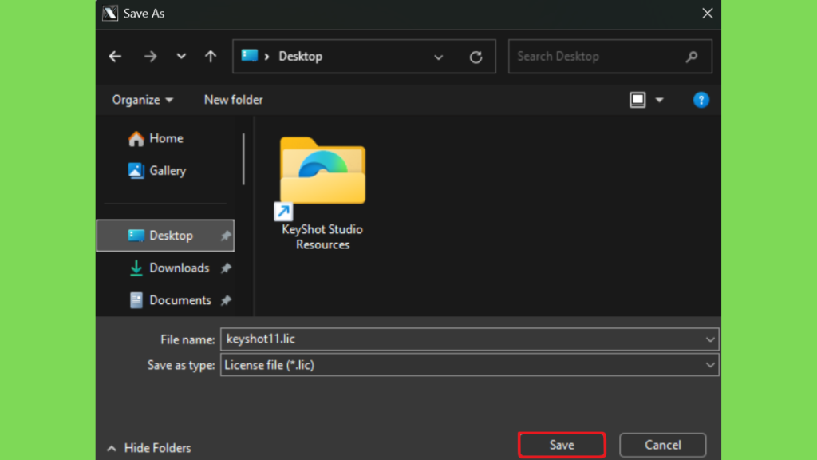Screen dimensions: 817x460
Task: Change the view layout icon
Action: (637, 100)
